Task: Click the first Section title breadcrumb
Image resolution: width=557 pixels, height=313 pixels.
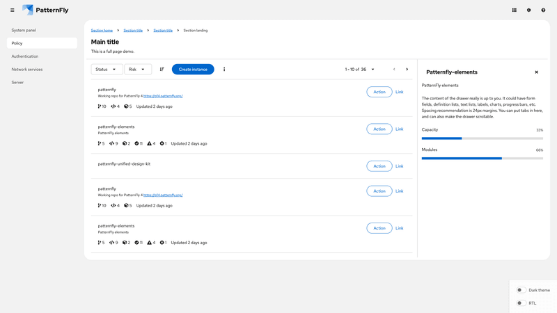Action: (x=133, y=31)
